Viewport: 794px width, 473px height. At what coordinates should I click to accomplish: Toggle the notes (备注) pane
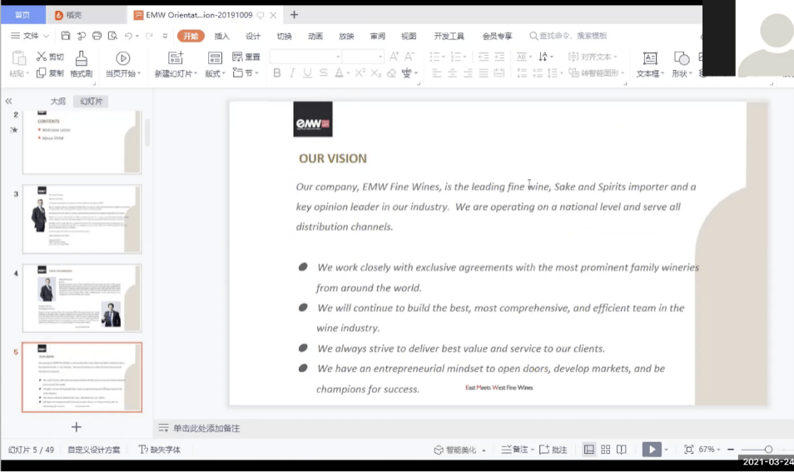tap(516, 450)
